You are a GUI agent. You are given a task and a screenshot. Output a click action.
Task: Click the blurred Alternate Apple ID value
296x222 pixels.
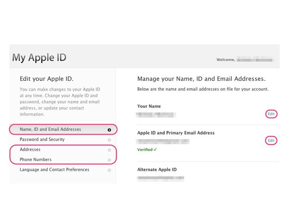point(160,178)
